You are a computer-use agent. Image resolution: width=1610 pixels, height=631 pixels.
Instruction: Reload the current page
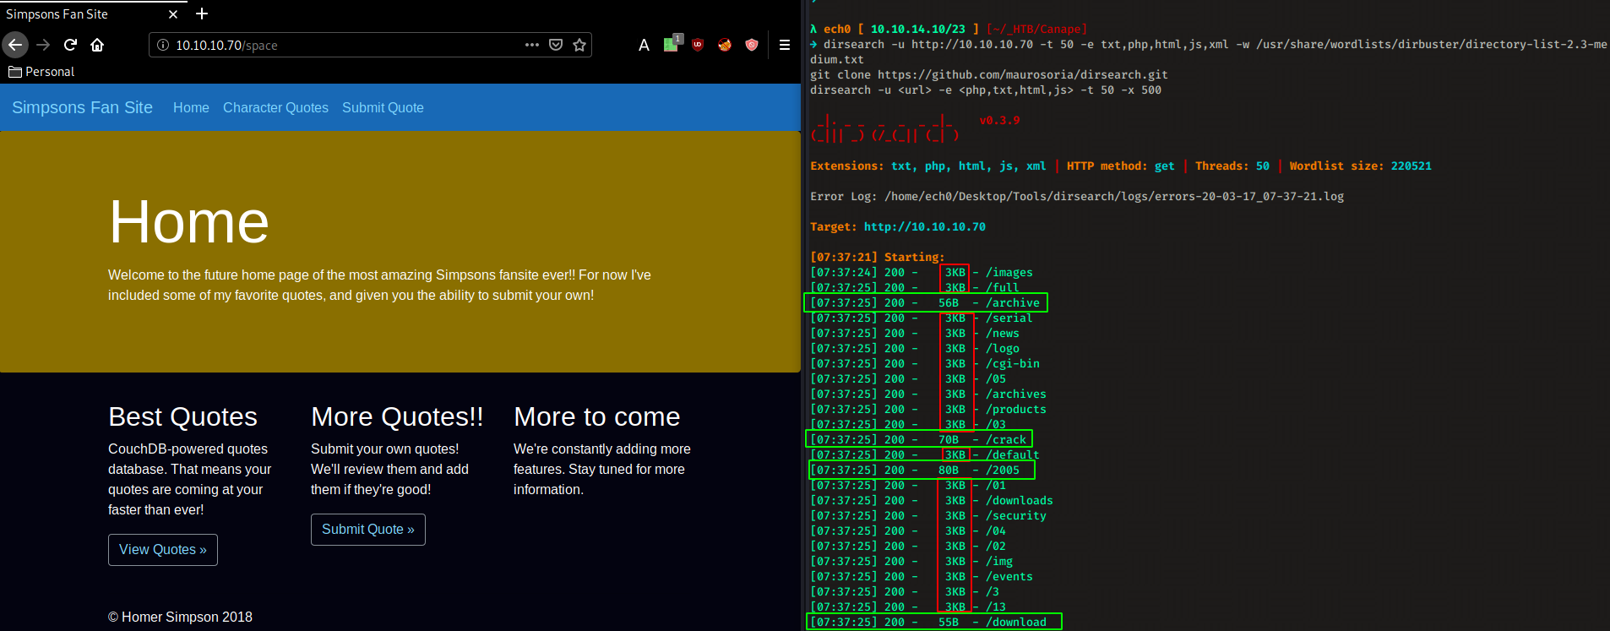(71, 45)
